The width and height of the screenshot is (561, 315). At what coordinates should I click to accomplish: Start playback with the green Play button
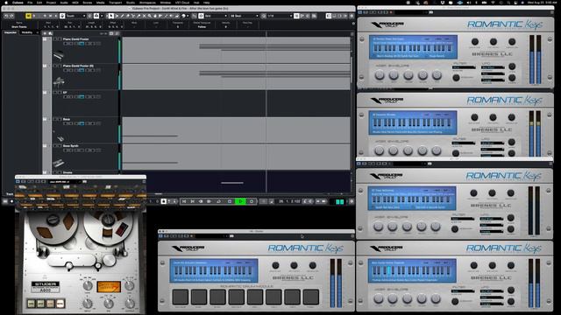(240, 201)
